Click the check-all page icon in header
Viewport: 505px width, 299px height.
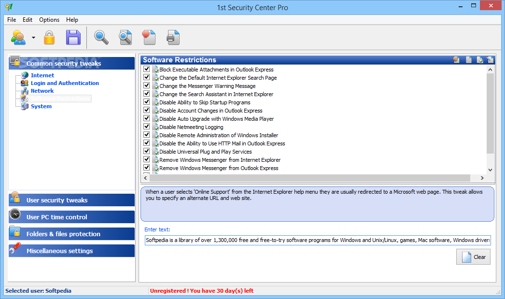point(480,59)
